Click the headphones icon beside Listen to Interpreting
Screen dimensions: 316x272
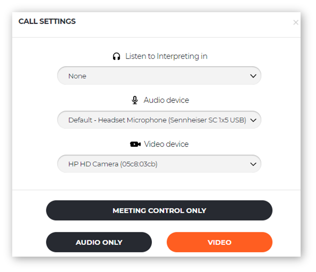[116, 56]
